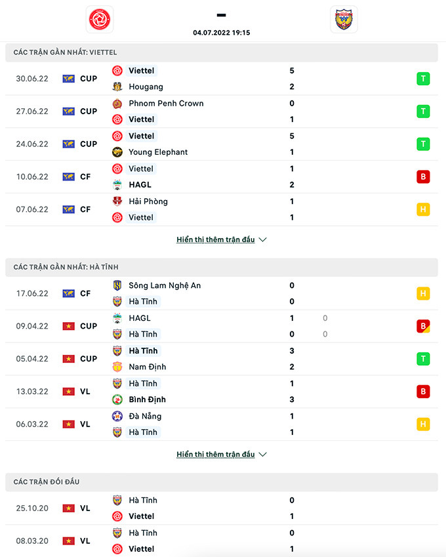Click the Đà Nẵng team logo
446x557 pixels.
pos(117,416)
